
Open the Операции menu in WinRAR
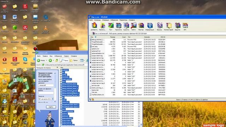106,20
